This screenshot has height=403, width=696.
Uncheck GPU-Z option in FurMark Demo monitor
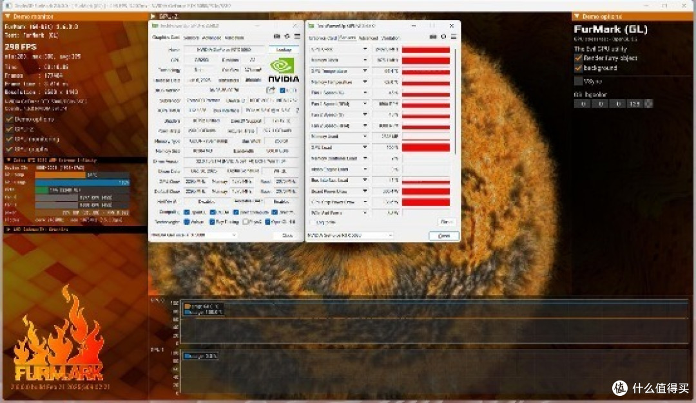click(x=9, y=129)
